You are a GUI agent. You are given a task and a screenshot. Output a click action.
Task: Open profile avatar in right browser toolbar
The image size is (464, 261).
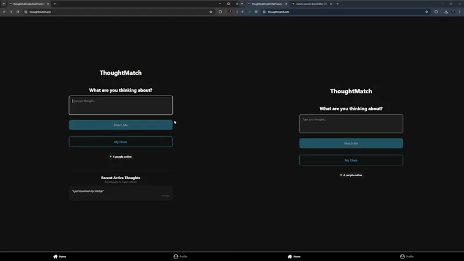[453, 12]
